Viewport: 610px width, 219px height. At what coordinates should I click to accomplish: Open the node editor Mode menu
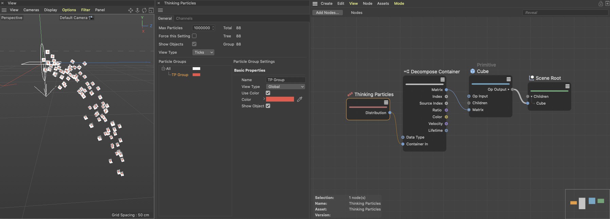click(x=399, y=4)
